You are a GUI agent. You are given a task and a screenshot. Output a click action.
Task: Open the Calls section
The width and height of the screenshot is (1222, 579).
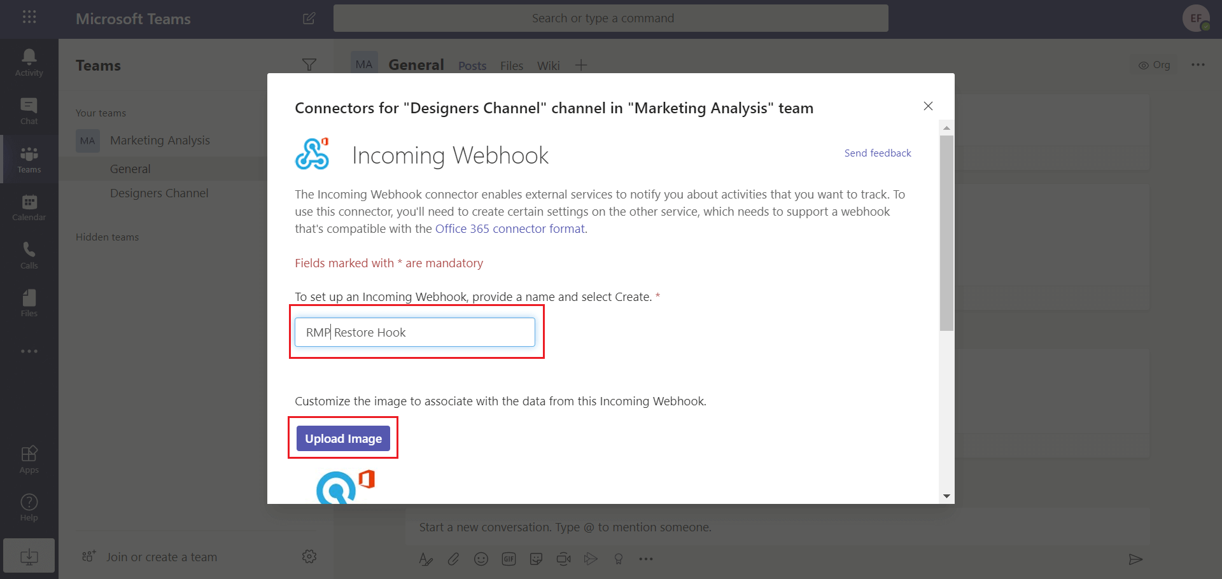29,255
